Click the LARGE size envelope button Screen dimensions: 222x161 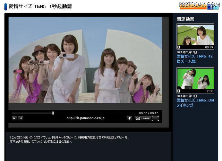click(142, 118)
